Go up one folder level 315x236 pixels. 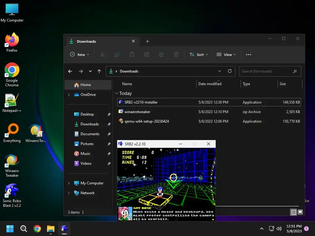pos(99,71)
